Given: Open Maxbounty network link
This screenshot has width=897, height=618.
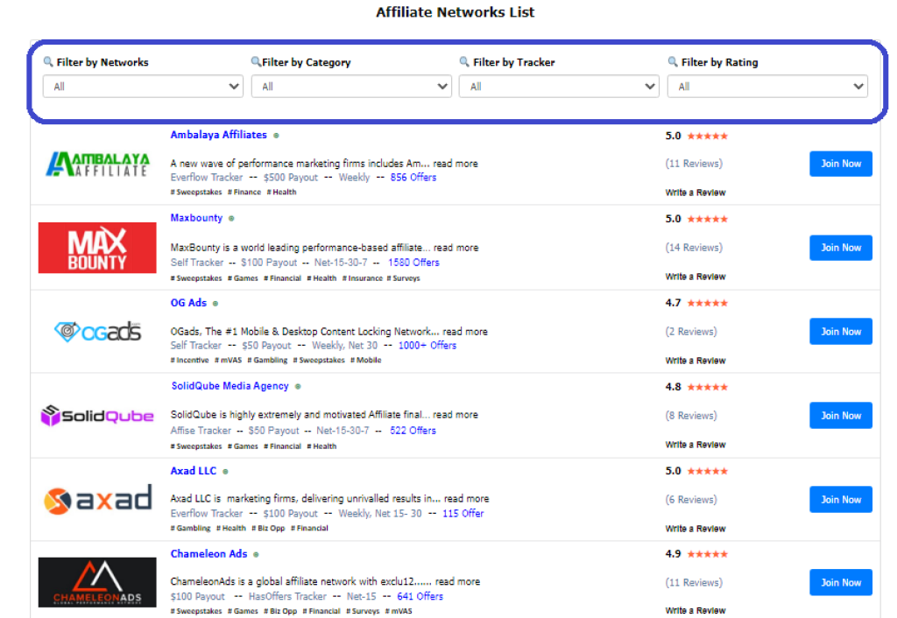Looking at the screenshot, I should (x=196, y=218).
